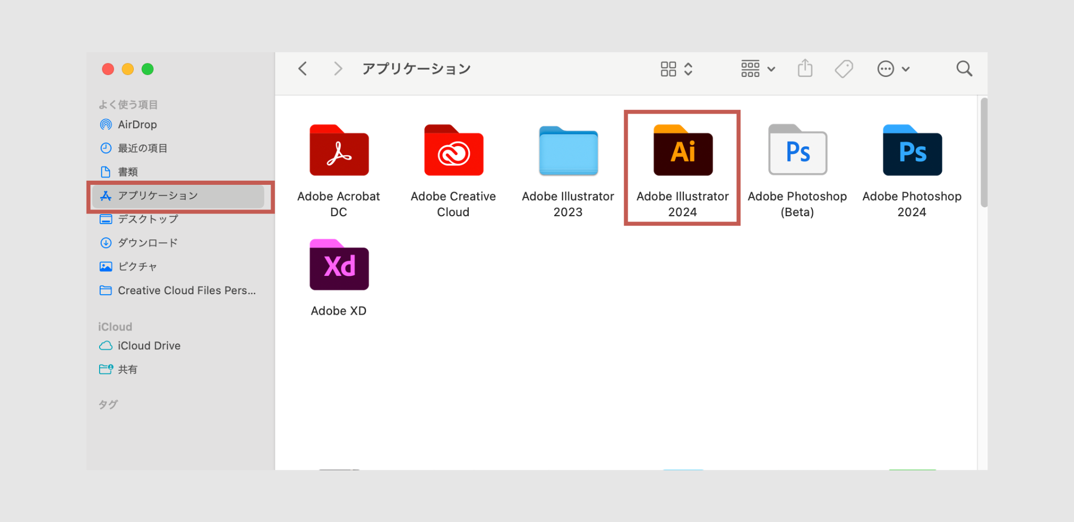Viewport: 1074px width, 522px height.
Task: Click the Tags icon in the toolbar
Action: [843, 69]
